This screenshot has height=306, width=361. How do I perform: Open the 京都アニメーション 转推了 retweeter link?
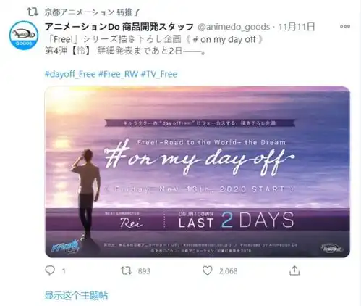tap(93, 12)
